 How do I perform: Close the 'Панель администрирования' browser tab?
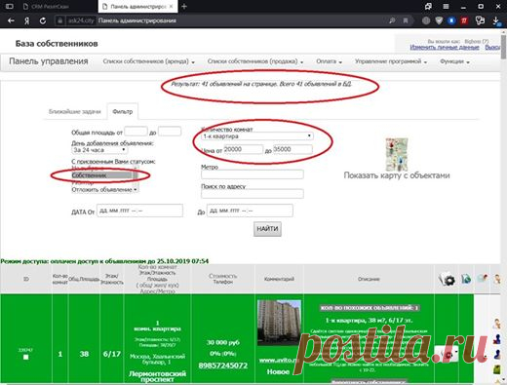tap(172, 6)
